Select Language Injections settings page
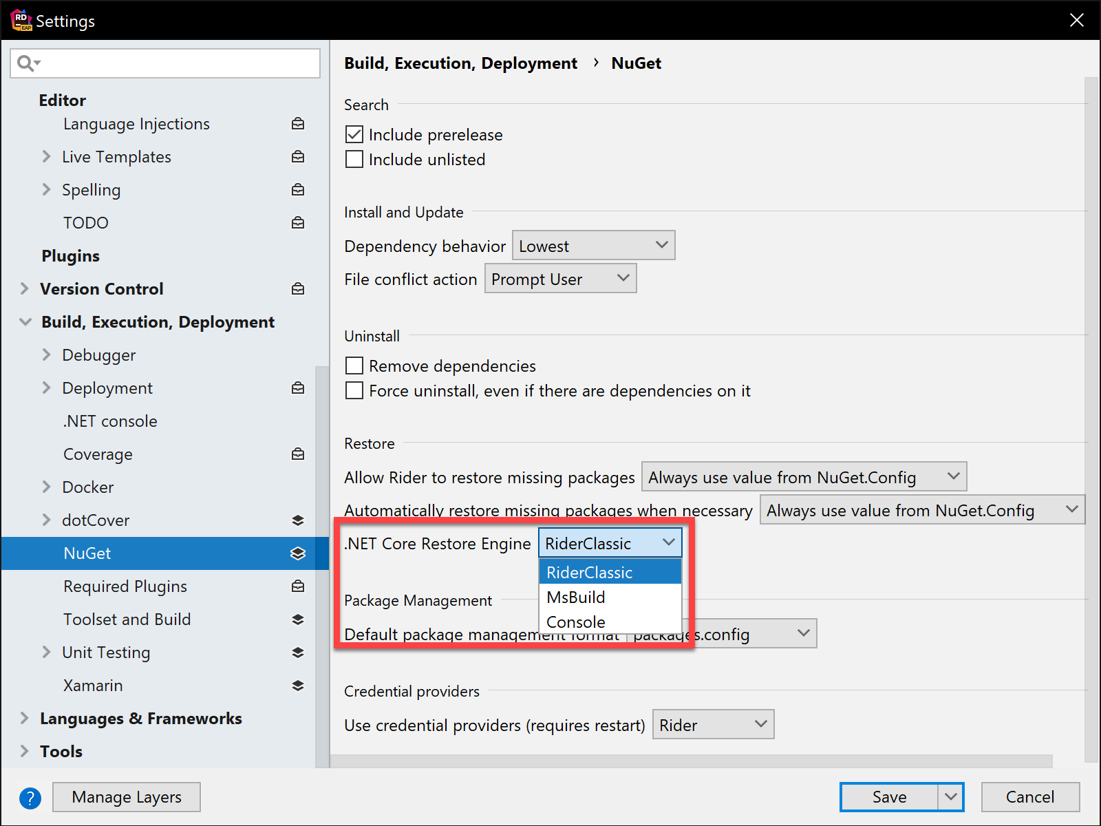 tap(136, 124)
